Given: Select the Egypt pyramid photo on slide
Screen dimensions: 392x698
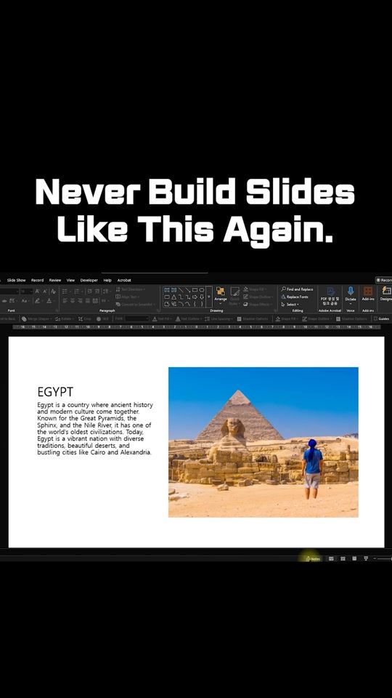Looking at the screenshot, I should 263,442.
